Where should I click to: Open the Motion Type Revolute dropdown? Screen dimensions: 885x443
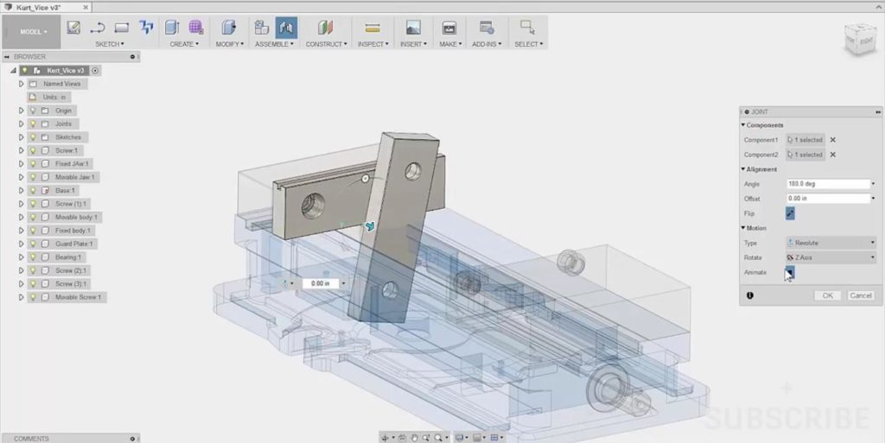[x=831, y=243]
